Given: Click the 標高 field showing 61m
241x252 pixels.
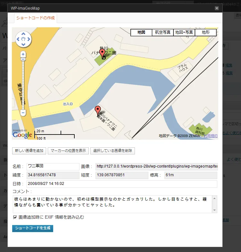Looking at the screenshot, I should pyautogui.click(x=191, y=175).
